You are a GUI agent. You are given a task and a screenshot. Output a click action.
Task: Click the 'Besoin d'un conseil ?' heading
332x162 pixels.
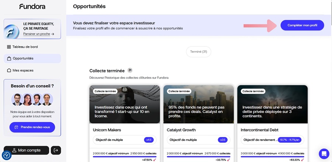pyautogui.click(x=32, y=86)
